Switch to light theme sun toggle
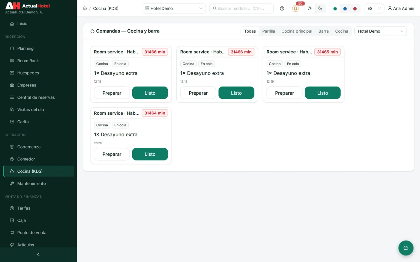 tap(310, 8)
